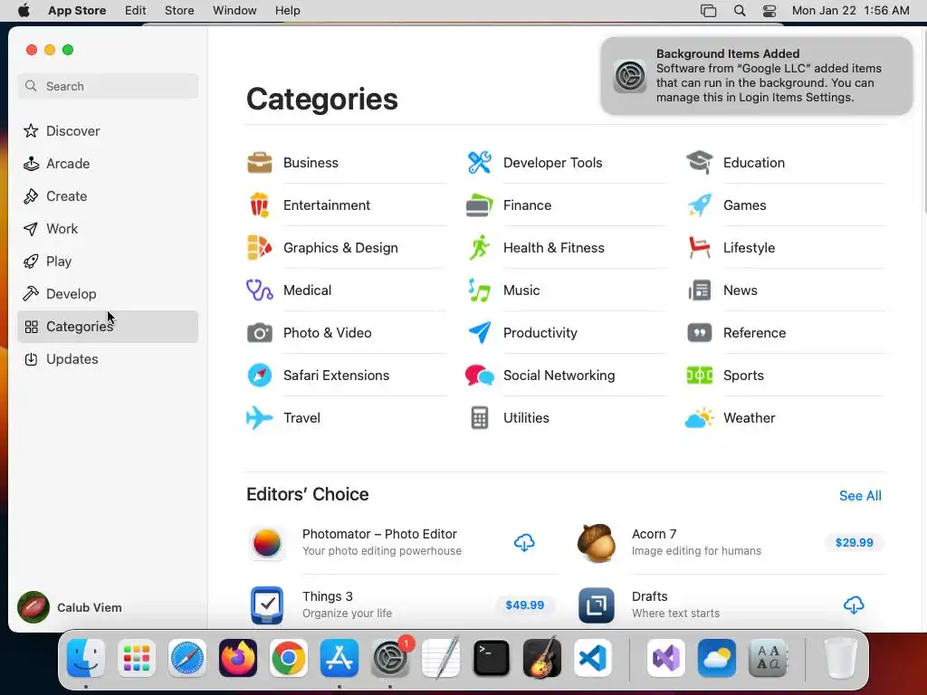927x695 pixels.
Task: Download Drafts with the cloud icon
Action: [x=854, y=605]
